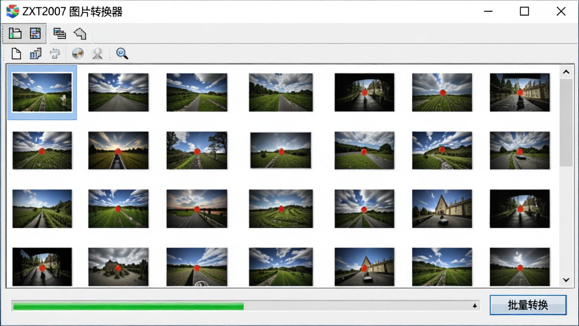Image resolution: width=579 pixels, height=326 pixels.
Task: Click the scrollbar up arrow
Action: point(566,72)
